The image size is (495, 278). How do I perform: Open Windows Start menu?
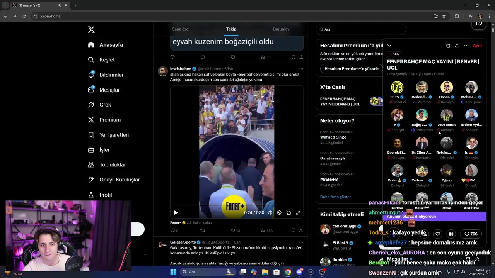pyautogui.click(x=173, y=272)
